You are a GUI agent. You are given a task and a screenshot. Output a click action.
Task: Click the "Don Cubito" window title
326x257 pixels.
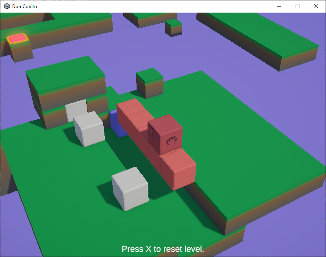[24, 7]
